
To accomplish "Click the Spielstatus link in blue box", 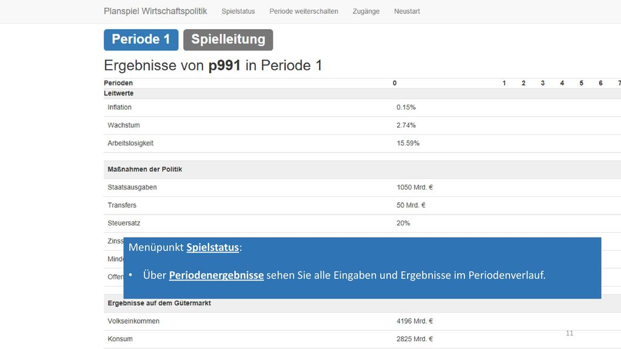I will click(213, 247).
